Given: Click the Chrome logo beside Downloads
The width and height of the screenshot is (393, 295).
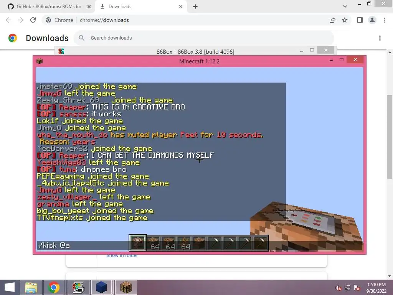Looking at the screenshot, I should coord(13,38).
